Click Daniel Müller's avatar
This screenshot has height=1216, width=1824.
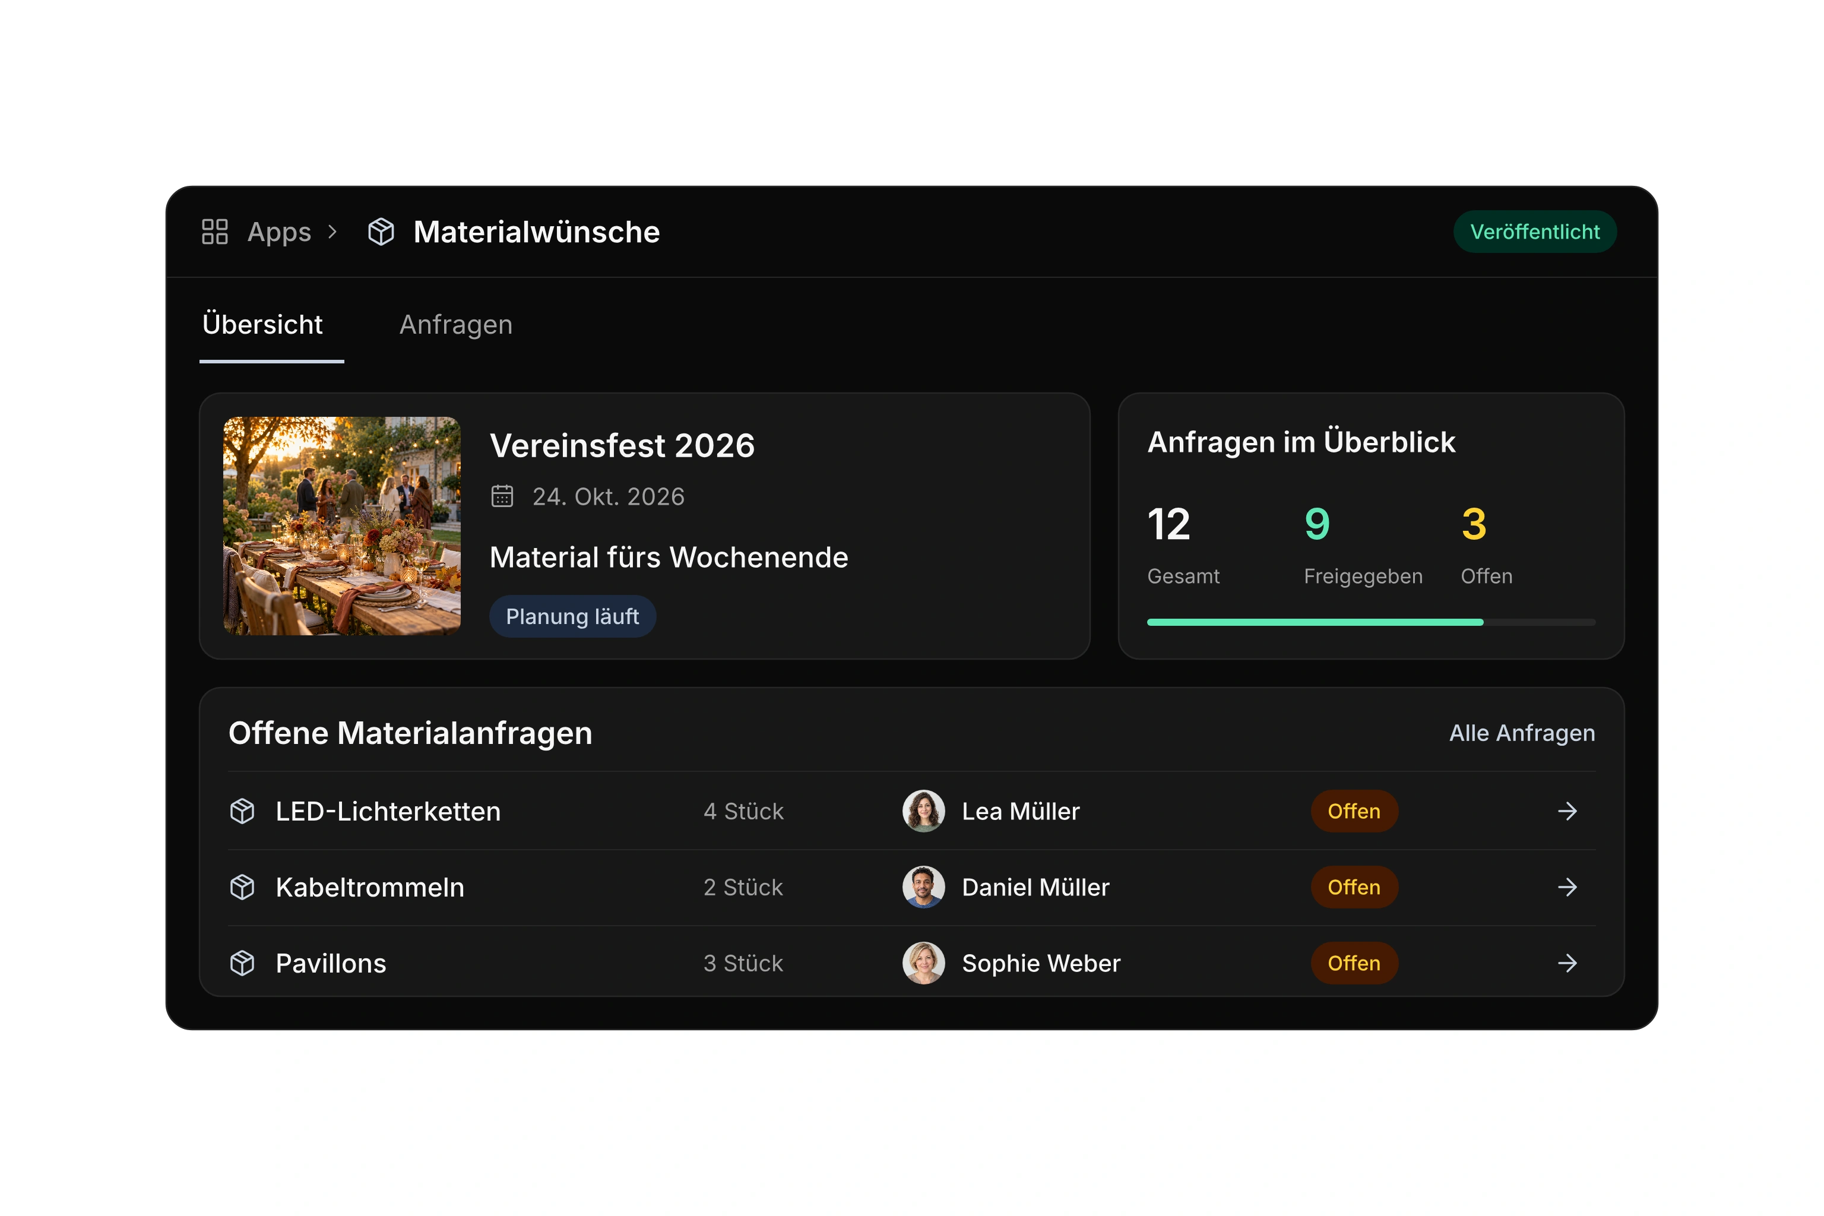924,887
